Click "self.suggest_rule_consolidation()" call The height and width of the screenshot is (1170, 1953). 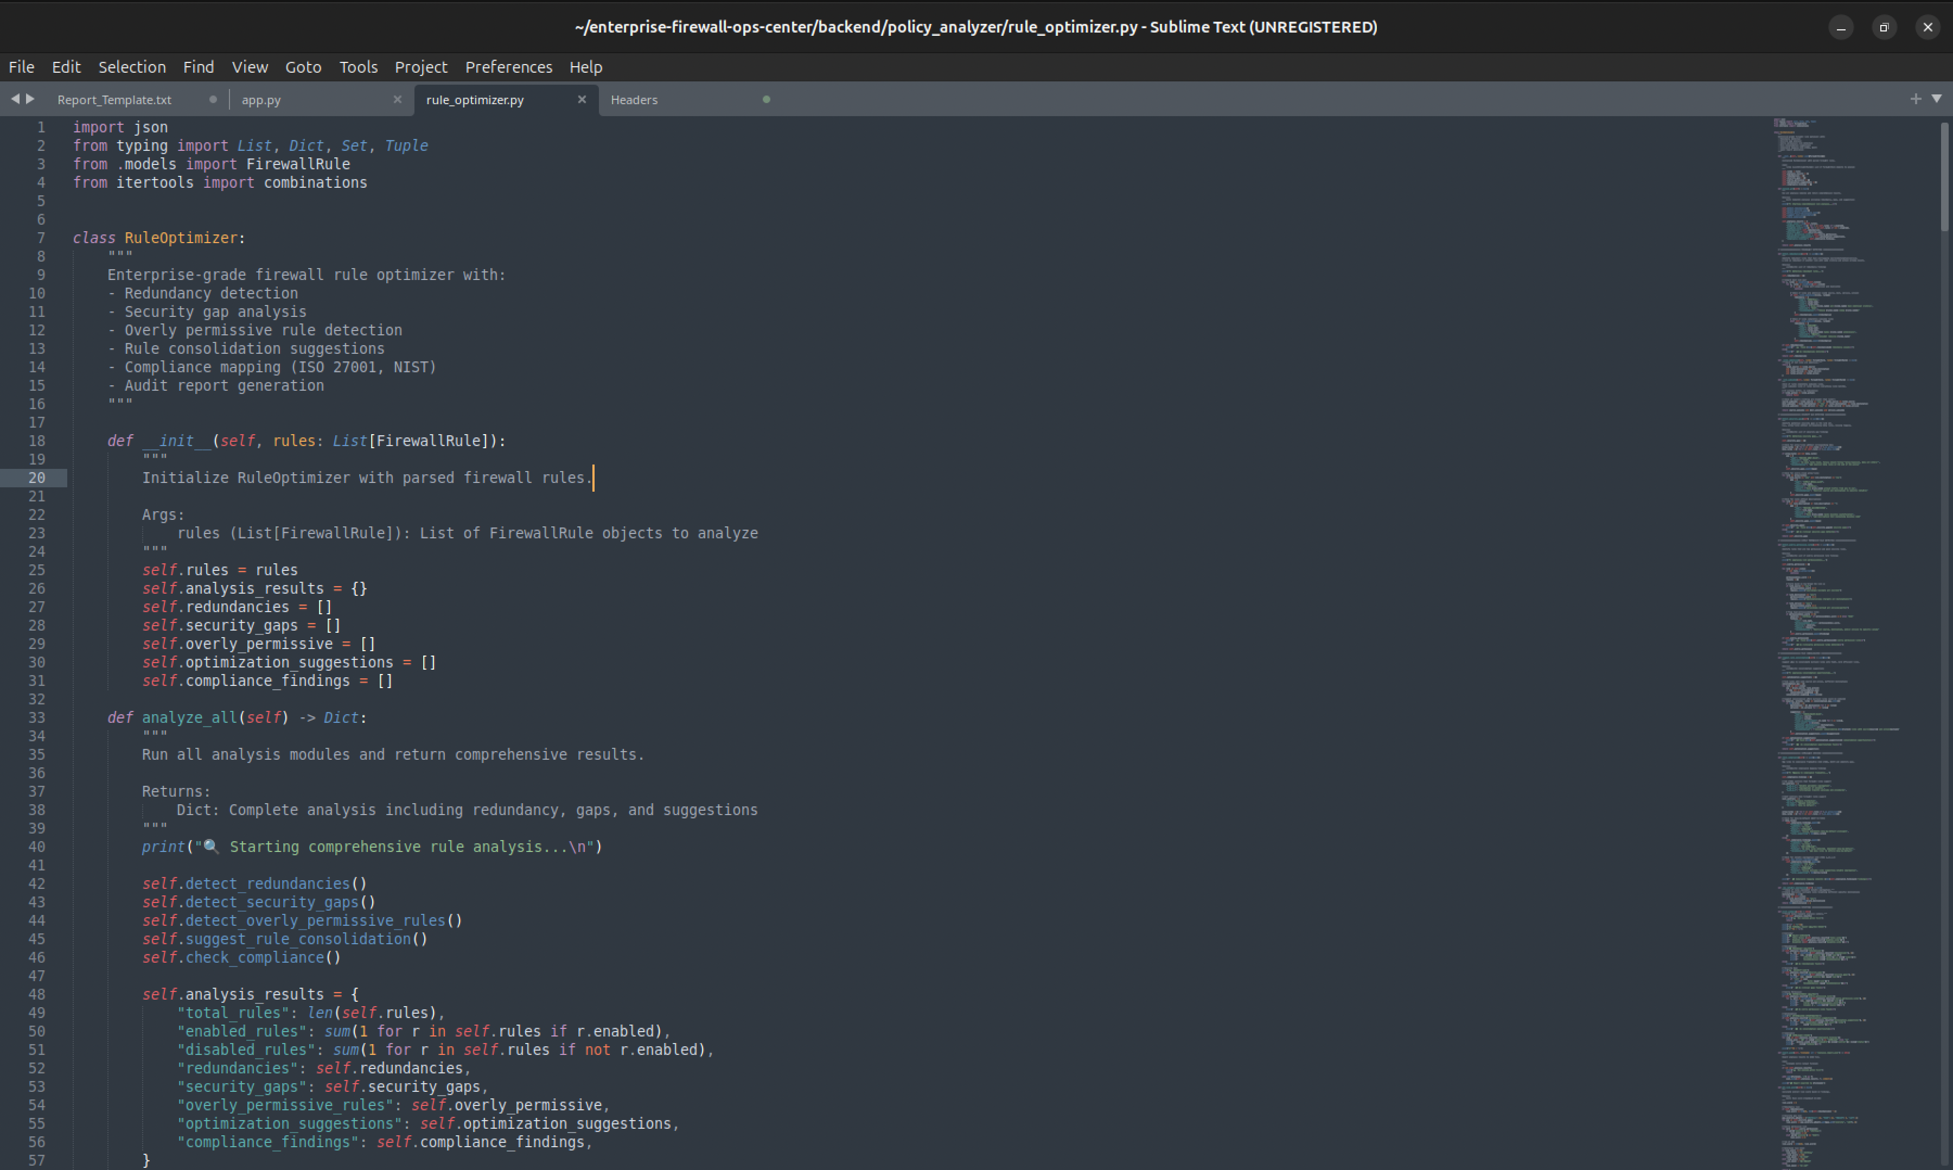point(284,939)
